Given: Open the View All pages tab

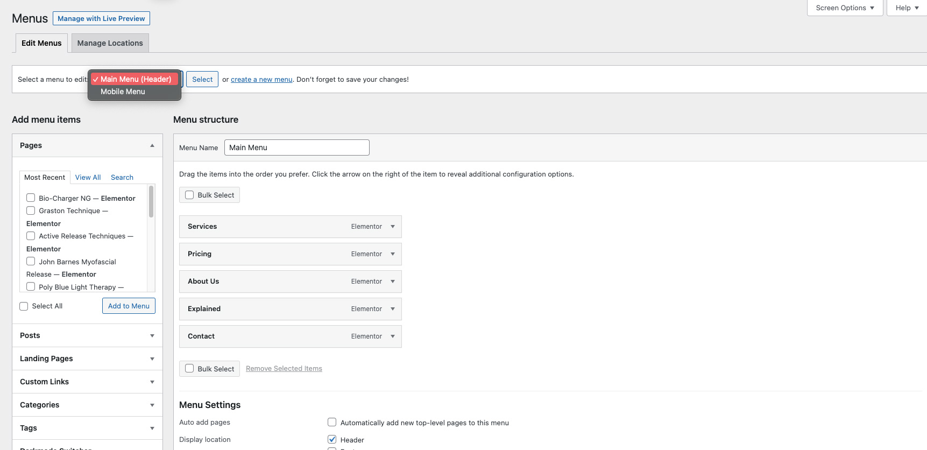Looking at the screenshot, I should (88, 177).
